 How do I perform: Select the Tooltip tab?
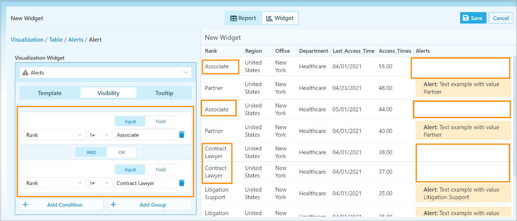[164, 93]
